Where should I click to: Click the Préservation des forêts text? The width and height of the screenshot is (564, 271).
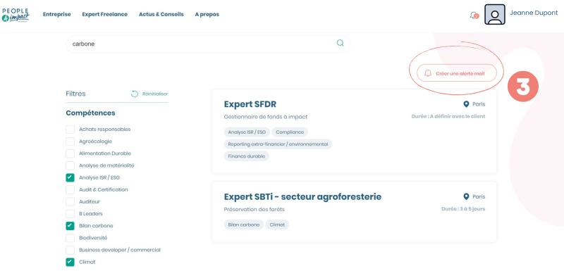(255, 209)
